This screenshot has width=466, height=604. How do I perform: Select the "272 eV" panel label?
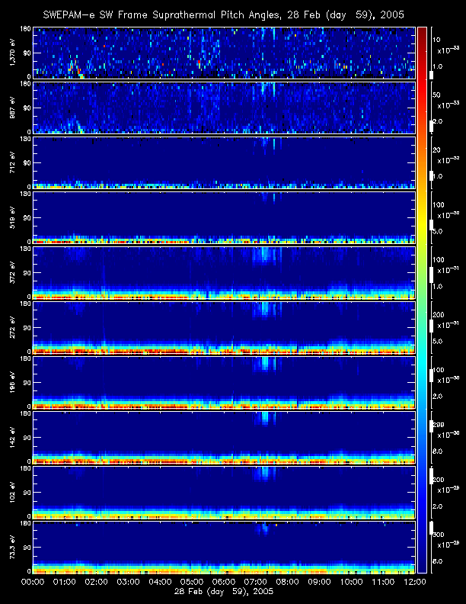click(13, 327)
